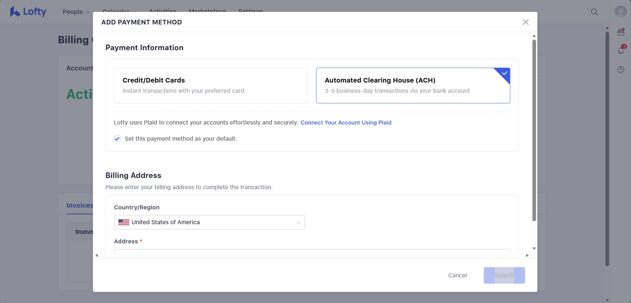Viewport: 631px width, 303px height.
Task: Expand the Country/Region dropdown
Action: pyautogui.click(x=209, y=222)
